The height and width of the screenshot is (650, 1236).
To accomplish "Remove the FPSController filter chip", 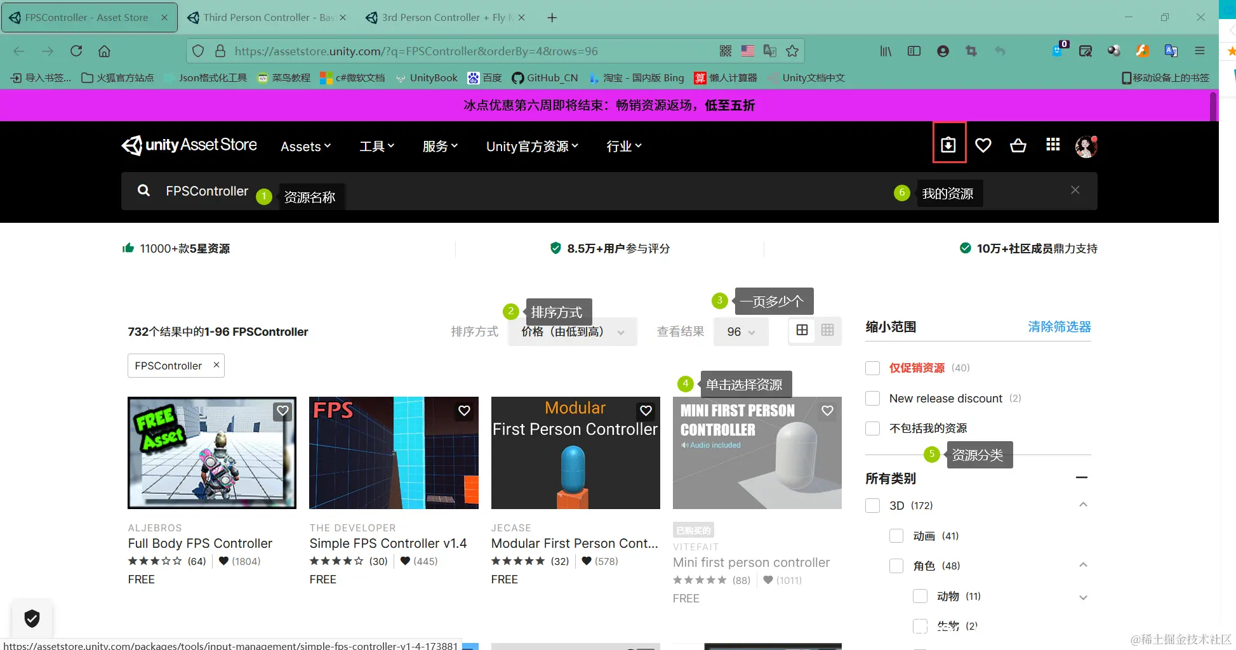I will [216, 365].
